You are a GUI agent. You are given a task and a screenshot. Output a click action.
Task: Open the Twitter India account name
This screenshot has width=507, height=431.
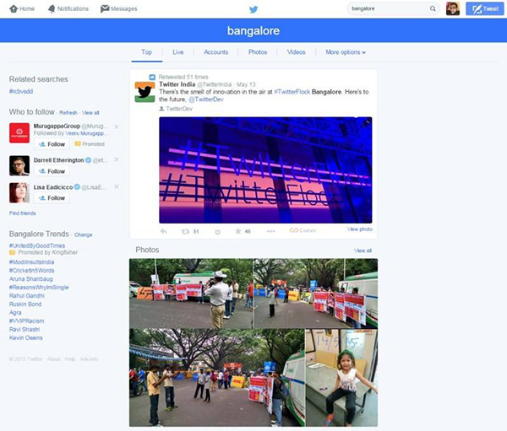[x=177, y=84]
